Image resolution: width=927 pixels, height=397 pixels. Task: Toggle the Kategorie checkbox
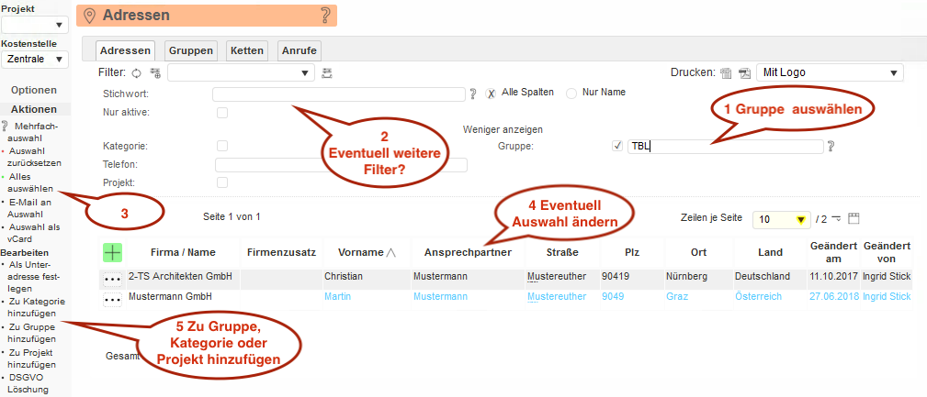point(221,146)
